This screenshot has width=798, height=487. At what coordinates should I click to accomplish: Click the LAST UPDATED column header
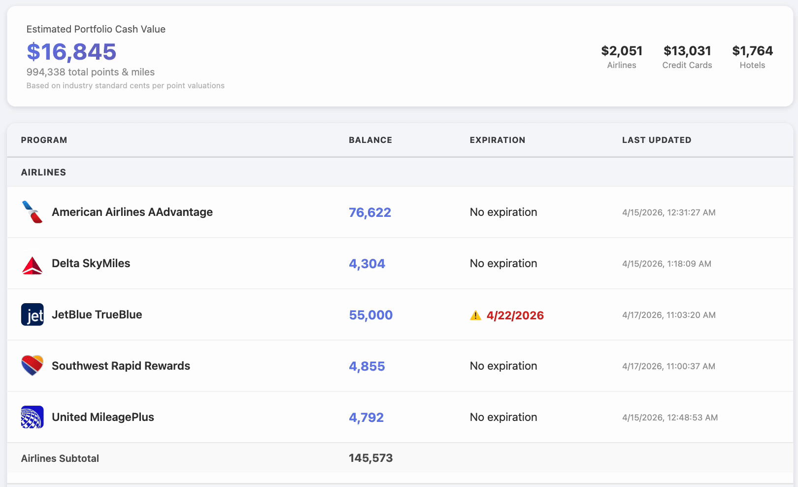(657, 140)
